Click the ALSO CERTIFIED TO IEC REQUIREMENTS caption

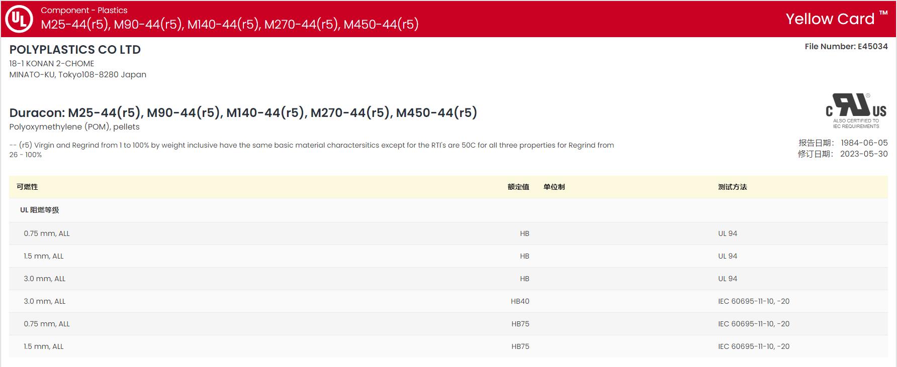[x=856, y=124]
